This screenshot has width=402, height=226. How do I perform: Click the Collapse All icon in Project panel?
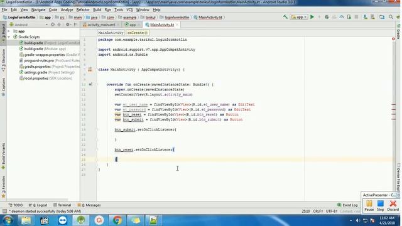coord(59,24)
